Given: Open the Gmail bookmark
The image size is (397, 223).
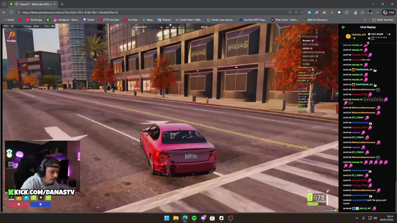Looking at the screenshot, I should (8, 20).
